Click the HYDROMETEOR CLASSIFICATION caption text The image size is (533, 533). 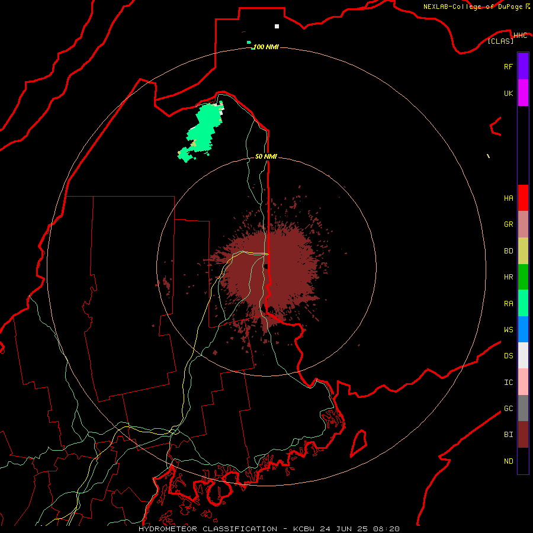[x=208, y=529]
